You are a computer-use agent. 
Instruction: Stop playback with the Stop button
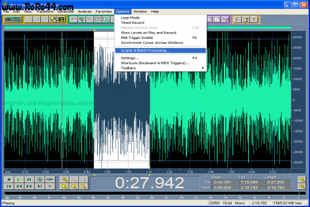pyautogui.click(x=9, y=180)
